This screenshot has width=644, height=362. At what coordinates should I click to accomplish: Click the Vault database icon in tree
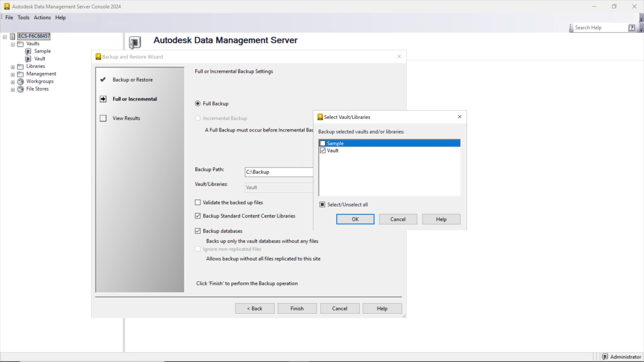coord(28,59)
